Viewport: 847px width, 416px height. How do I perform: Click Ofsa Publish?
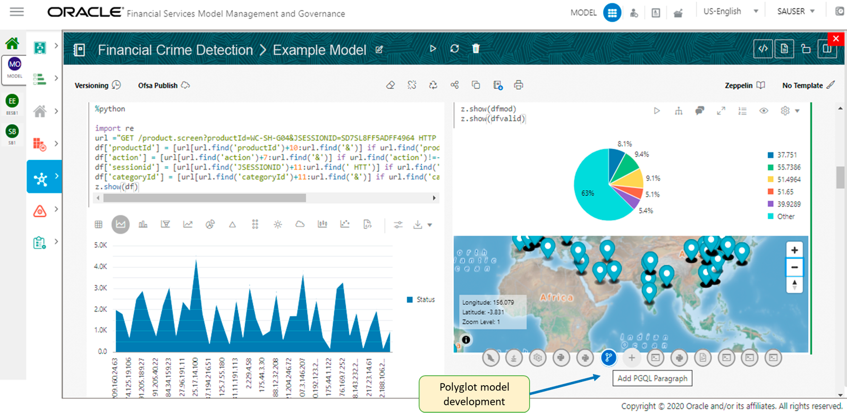[x=164, y=85]
